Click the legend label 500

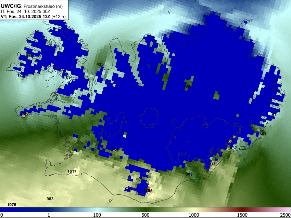(145, 215)
